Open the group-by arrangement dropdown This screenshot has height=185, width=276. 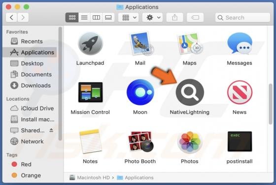point(129,17)
